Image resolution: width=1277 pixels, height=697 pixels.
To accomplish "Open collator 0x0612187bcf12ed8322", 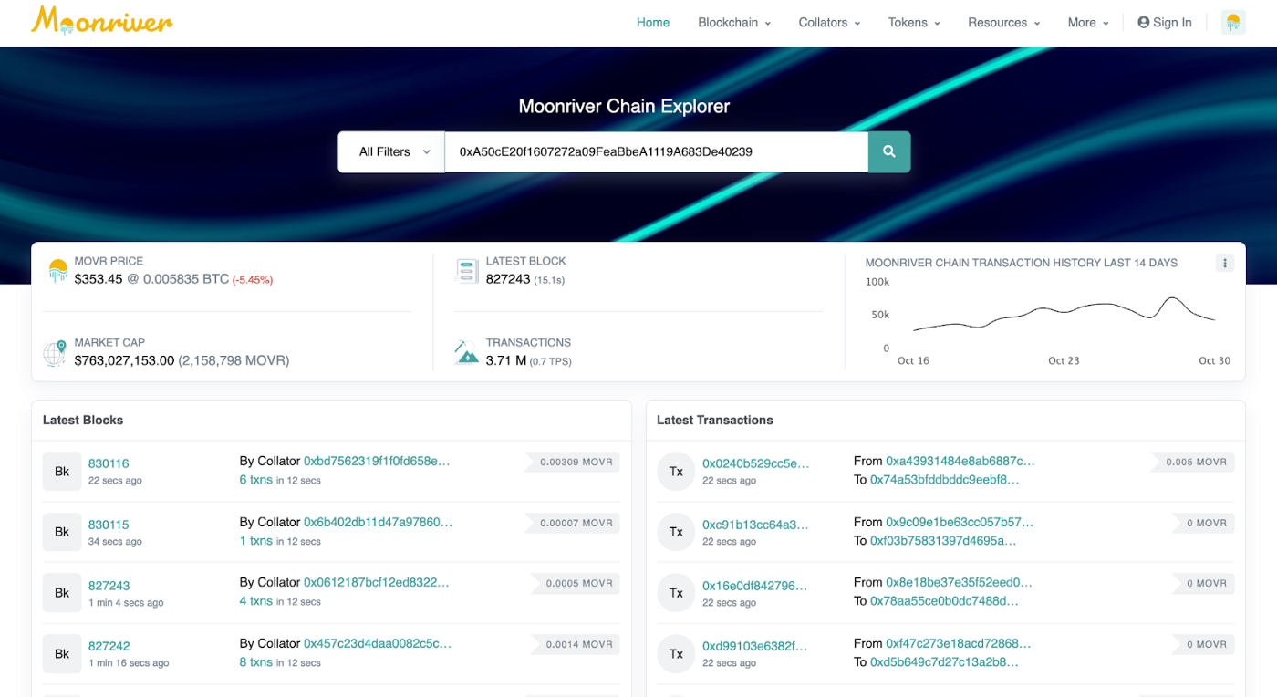I will tap(376, 582).
